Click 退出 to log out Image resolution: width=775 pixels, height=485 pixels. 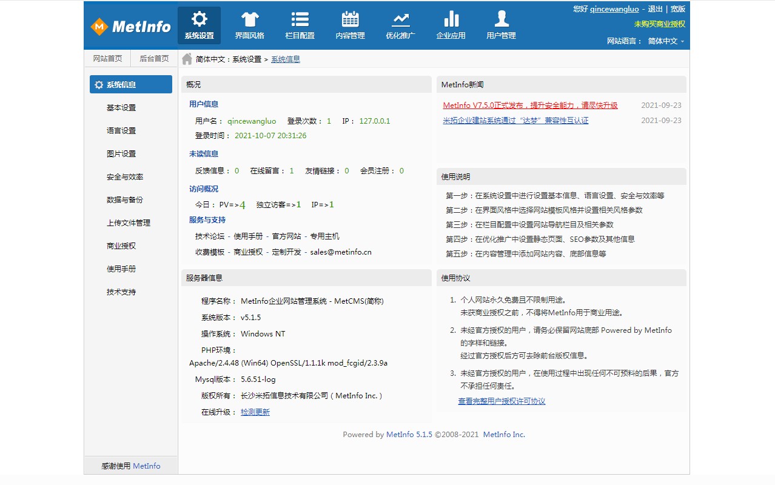click(656, 9)
